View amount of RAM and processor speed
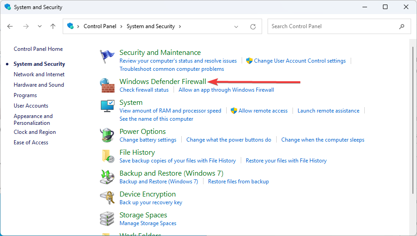This screenshot has height=236, width=417. [170, 111]
